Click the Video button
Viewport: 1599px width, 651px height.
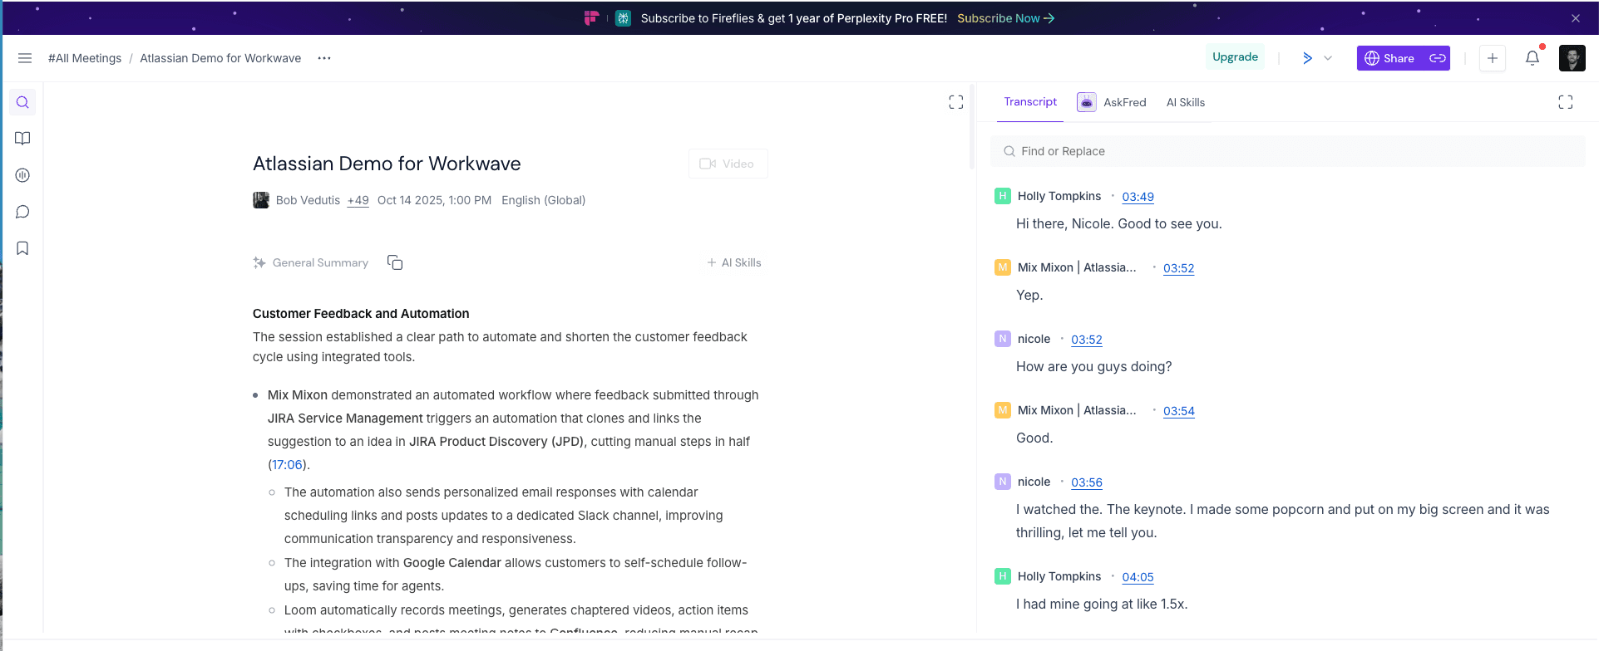[x=728, y=164]
